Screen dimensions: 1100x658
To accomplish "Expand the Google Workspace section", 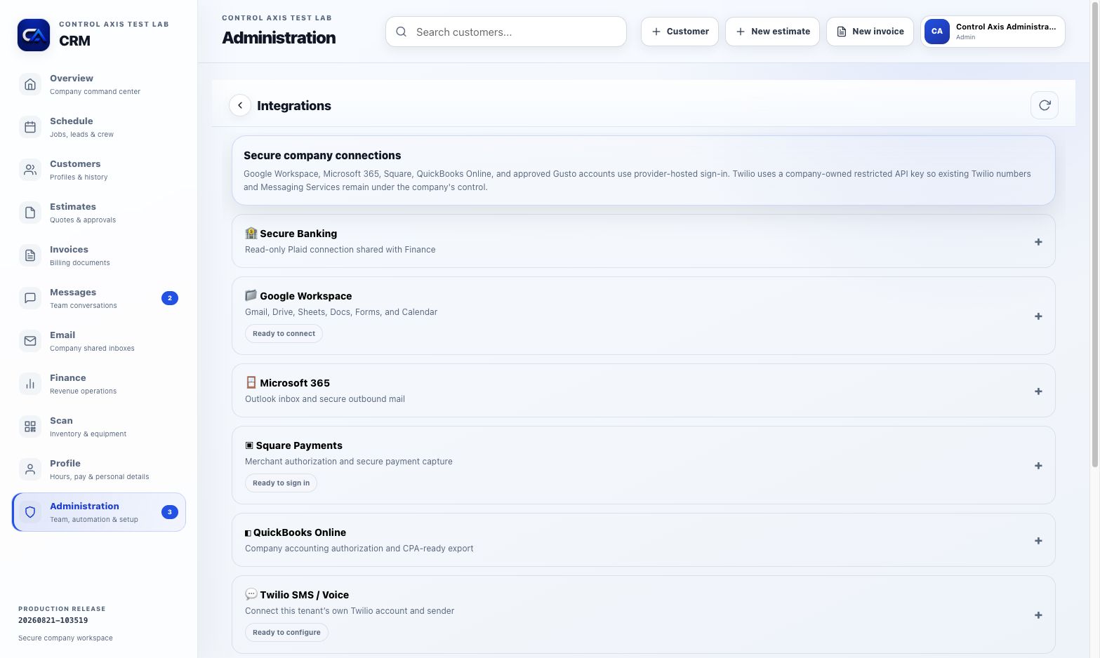I will tap(1038, 316).
